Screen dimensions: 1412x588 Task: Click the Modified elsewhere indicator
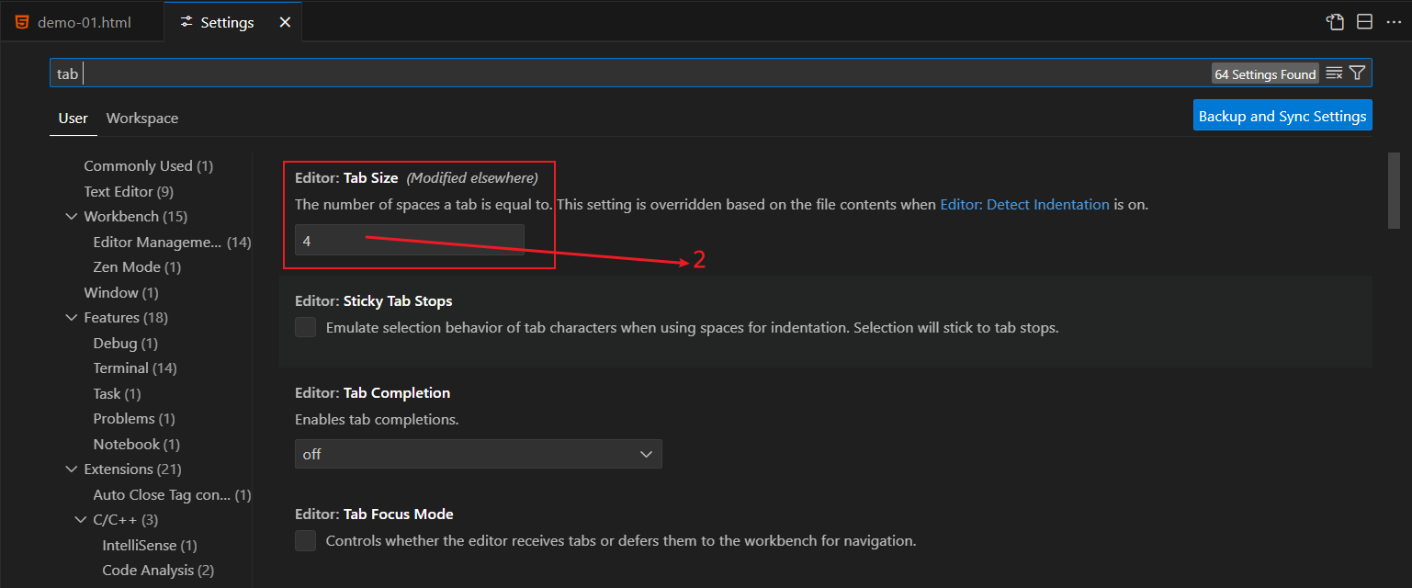pyautogui.click(x=472, y=177)
